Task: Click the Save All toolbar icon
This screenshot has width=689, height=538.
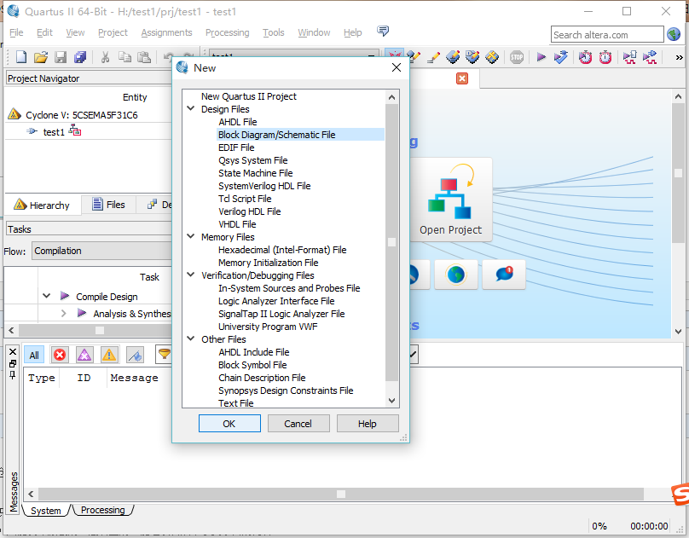Action: pos(80,57)
